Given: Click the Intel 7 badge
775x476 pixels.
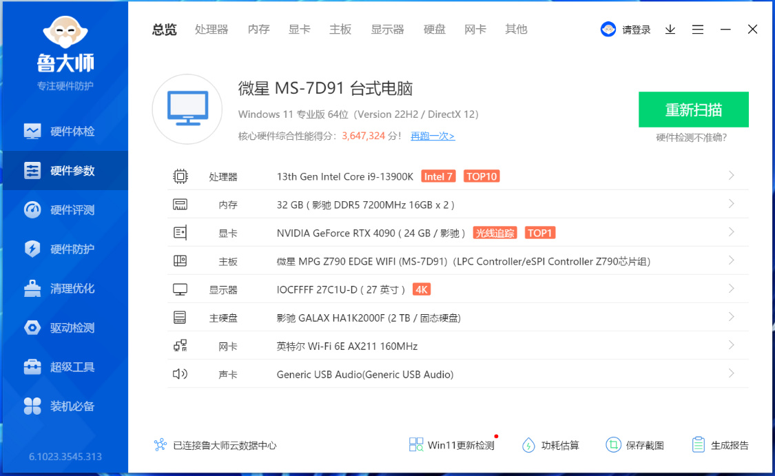Looking at the screenshot, I should [x=438, y=176].
